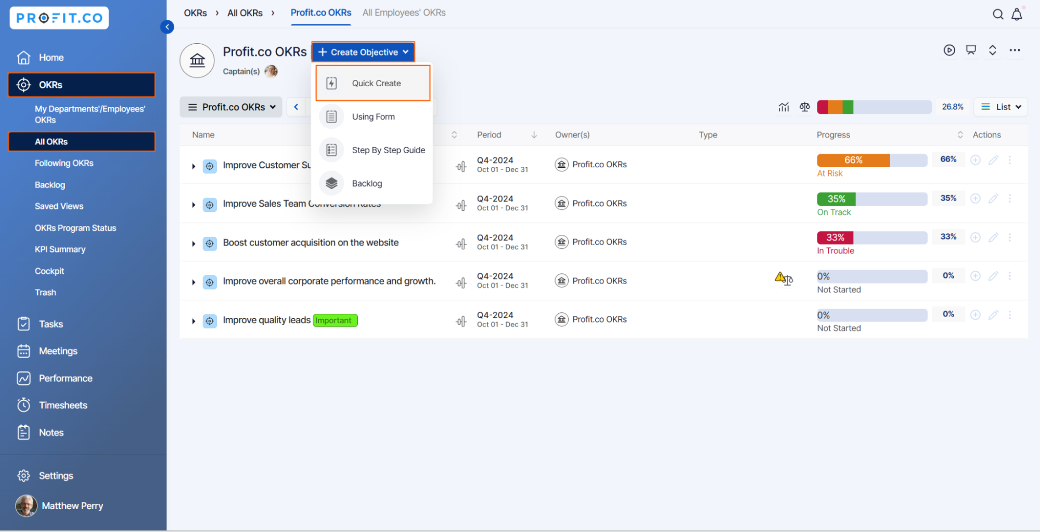Choose Using Form option
Screen dimensions: 1040x532
pyautogui.click(x=373, y=117)
